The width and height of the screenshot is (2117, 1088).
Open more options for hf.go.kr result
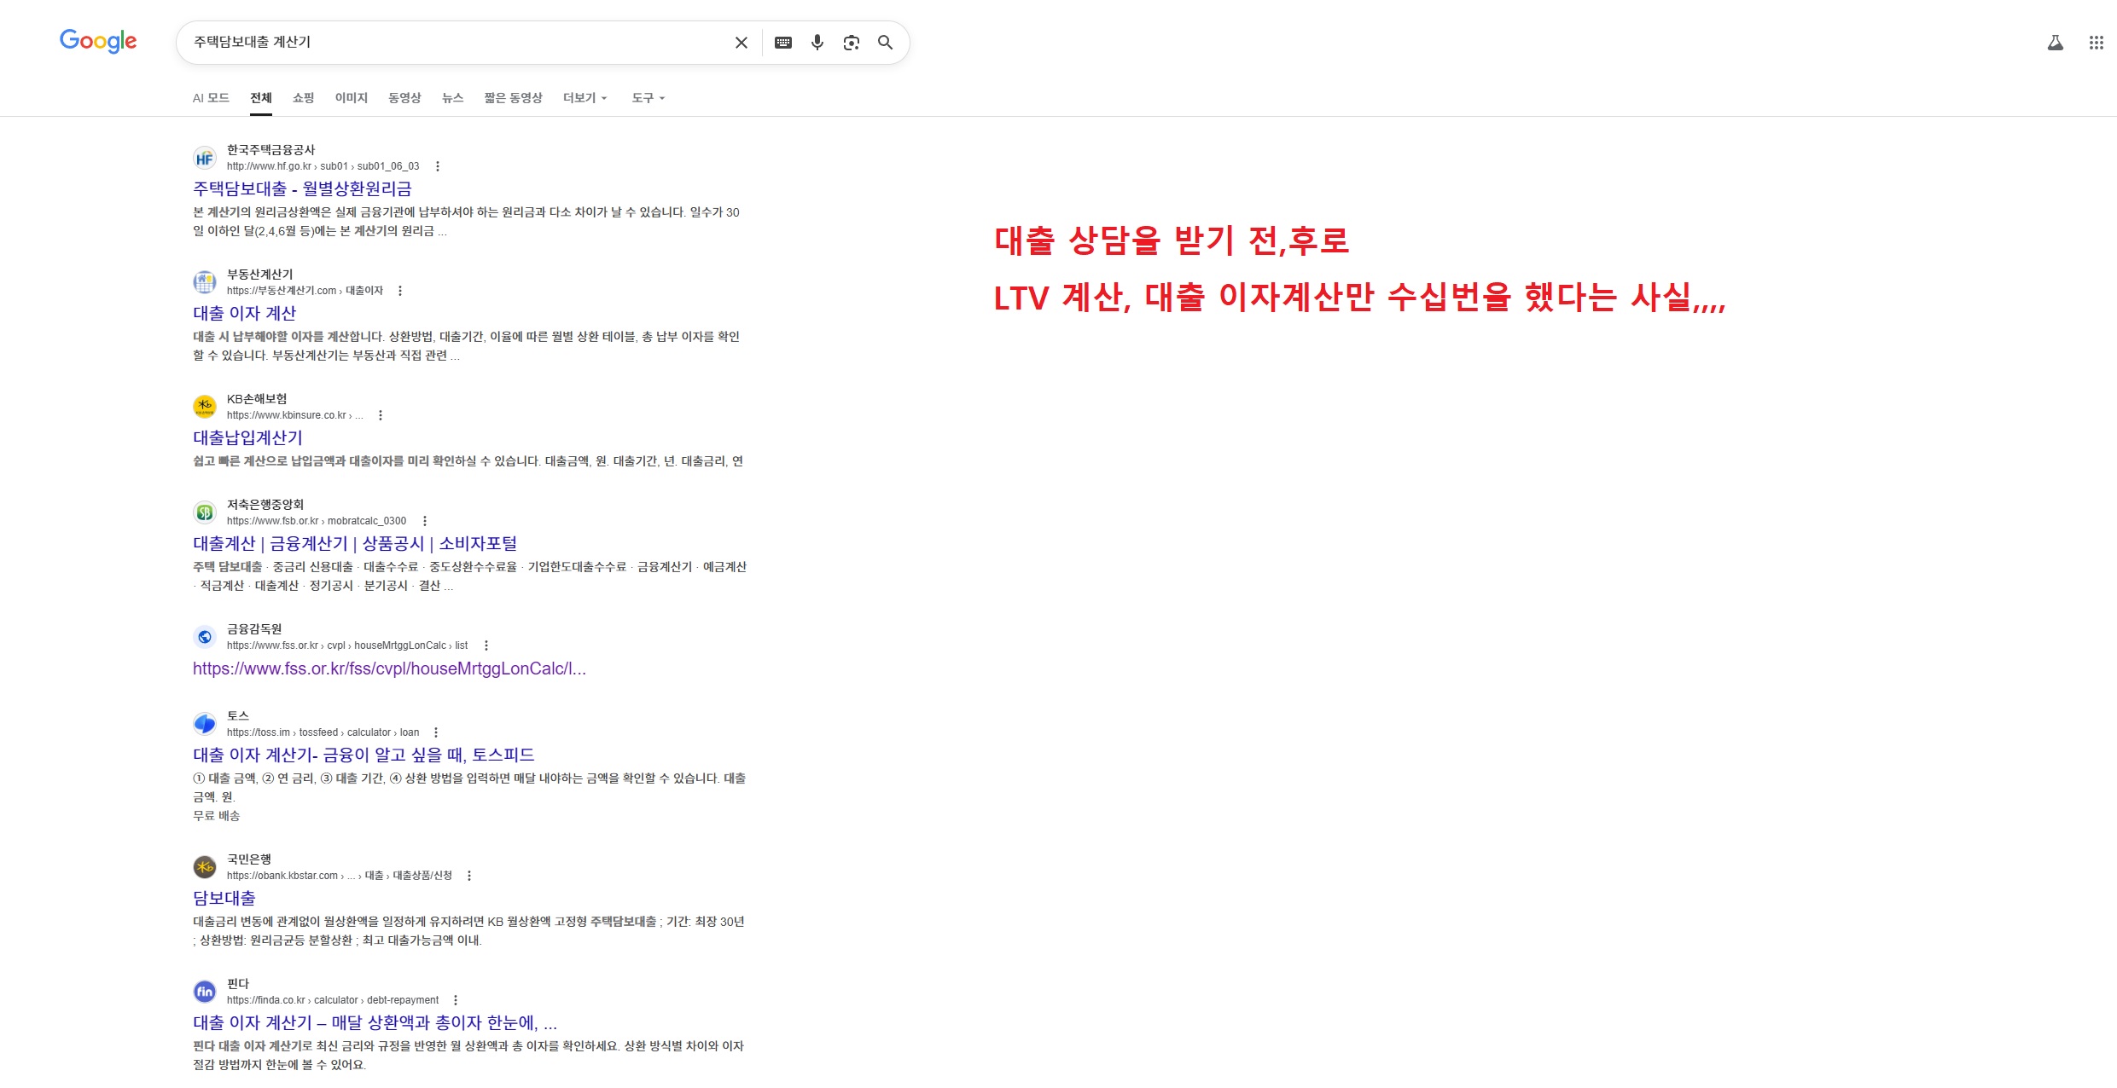[438, 166]
